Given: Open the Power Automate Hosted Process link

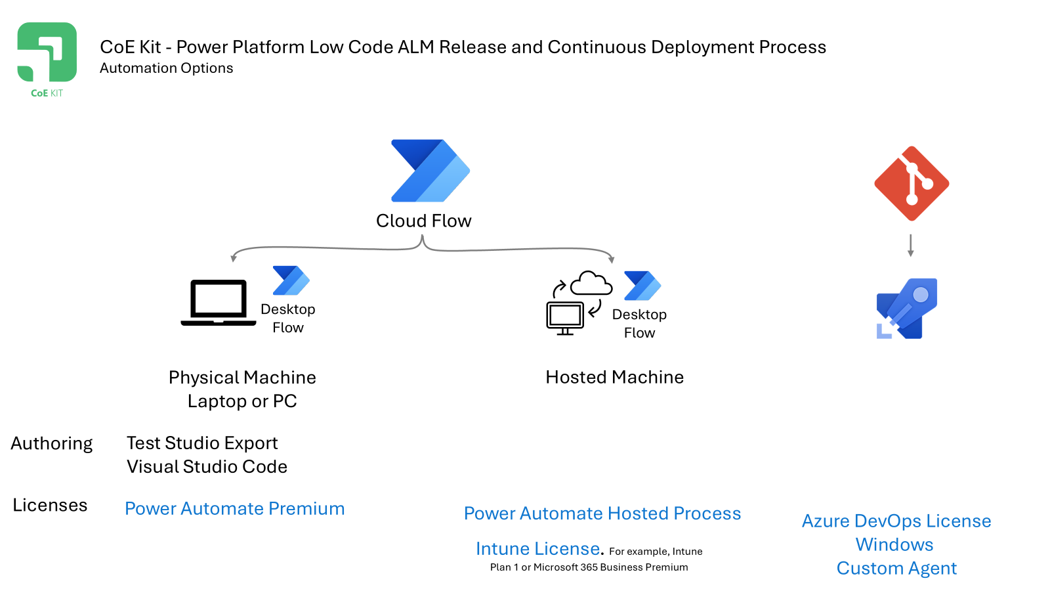Looking at the screenshot, I should pyautogui.click(x=602, y=514).
